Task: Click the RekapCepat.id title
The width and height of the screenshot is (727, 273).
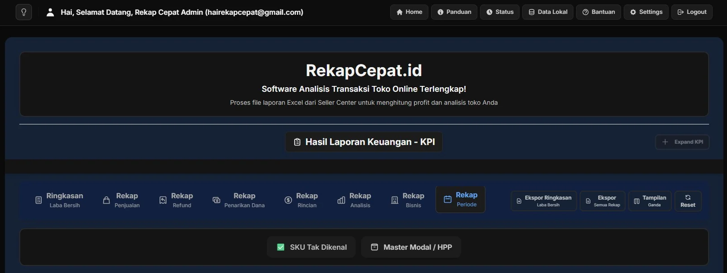Action: pyautogui.click(x=364, y=70)
